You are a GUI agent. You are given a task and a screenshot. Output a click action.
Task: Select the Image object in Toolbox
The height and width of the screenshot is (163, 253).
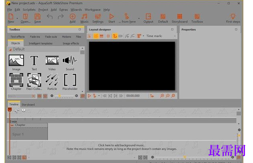16,63
